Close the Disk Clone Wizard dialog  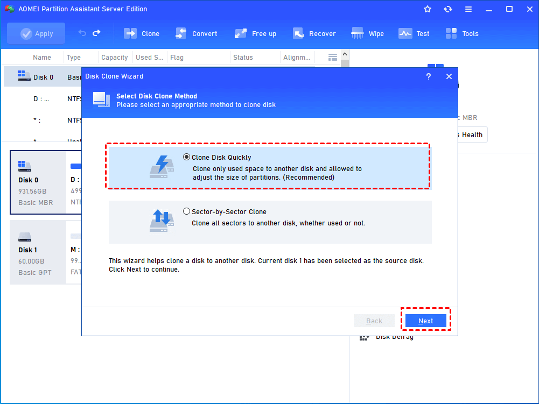449,76
